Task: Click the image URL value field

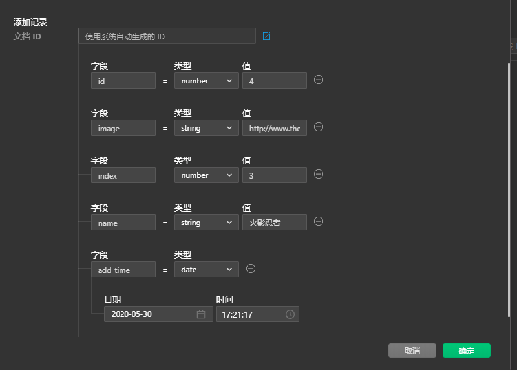Action: pyautogui.click(x=274, y=128)
